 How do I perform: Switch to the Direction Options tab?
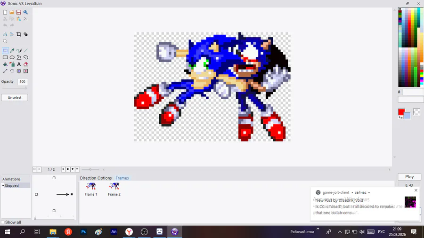[96, 178]
